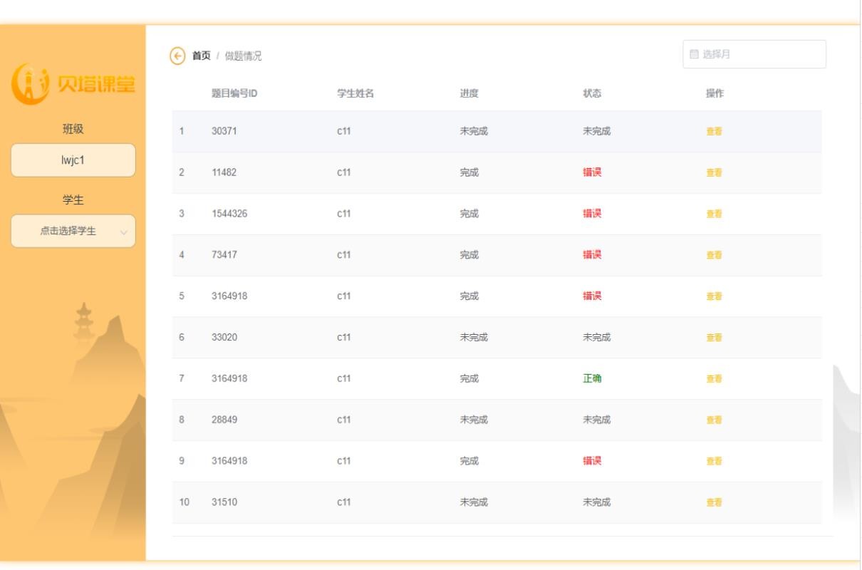Select the lwjc1 class entry
This screenshot has height=570, width=862.
(x=71, y=160)
